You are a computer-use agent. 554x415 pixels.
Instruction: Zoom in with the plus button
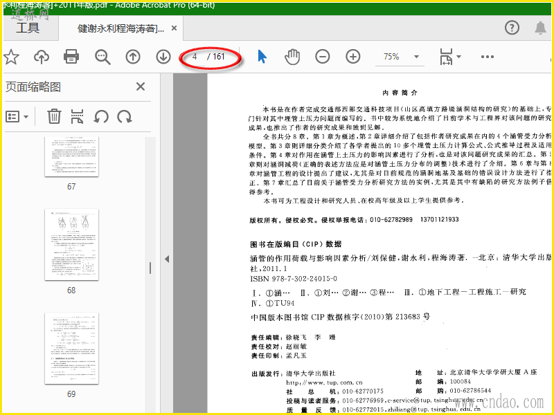353,57
